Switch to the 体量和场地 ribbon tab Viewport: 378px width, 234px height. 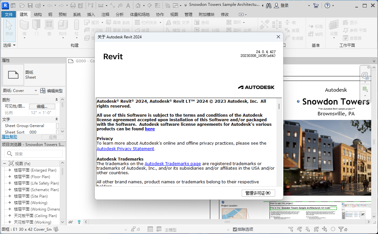point(140,15)
